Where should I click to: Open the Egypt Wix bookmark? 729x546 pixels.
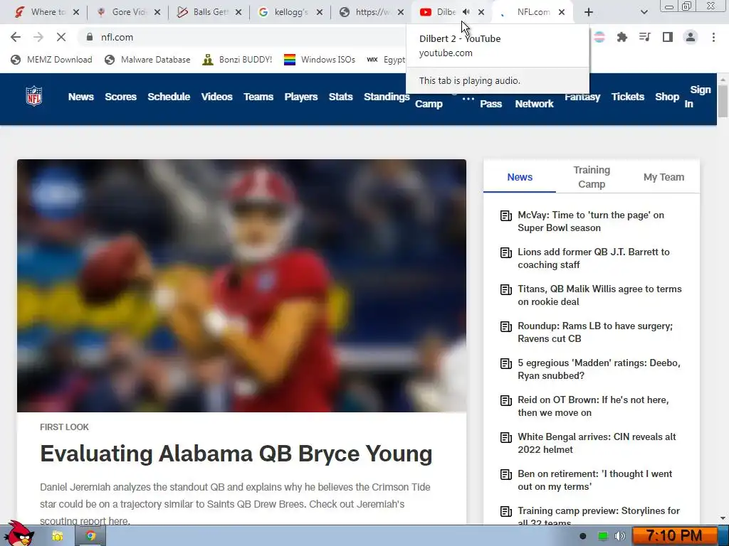pos(387,60)
